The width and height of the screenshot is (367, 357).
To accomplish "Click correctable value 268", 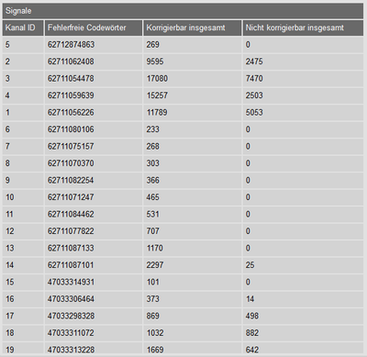I will pyautogui.click(x=152, y=147).
